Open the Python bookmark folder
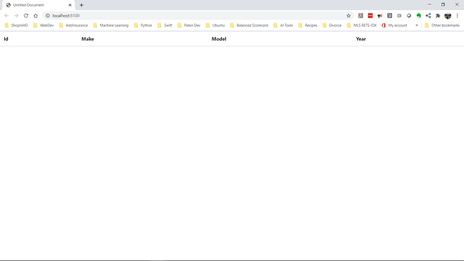The image size is (464, 261). click(x=143, y=26)
